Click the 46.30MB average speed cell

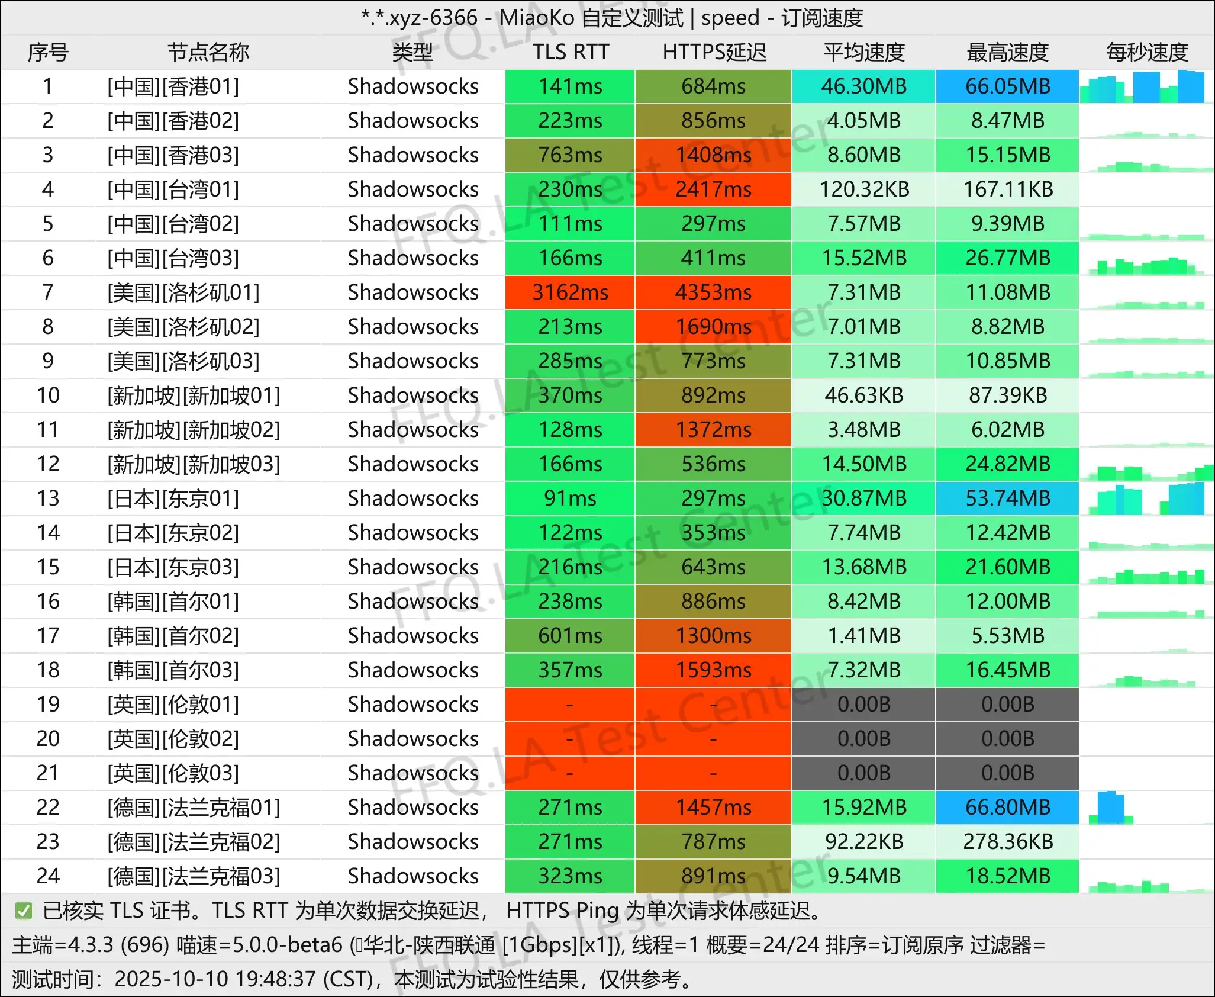(863, 86)
